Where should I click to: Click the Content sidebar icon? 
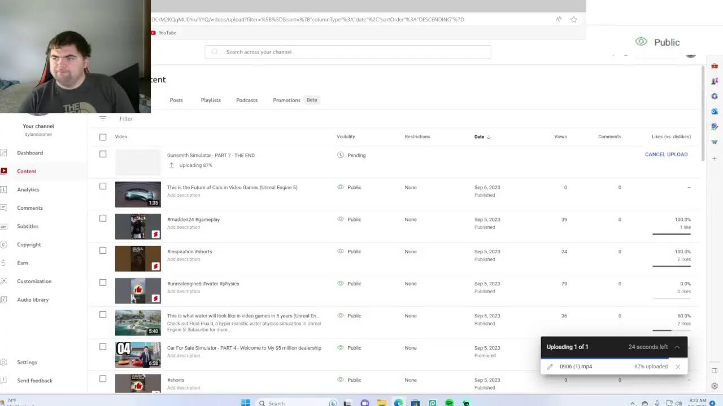pyautogui.click(x=4, y=171)
